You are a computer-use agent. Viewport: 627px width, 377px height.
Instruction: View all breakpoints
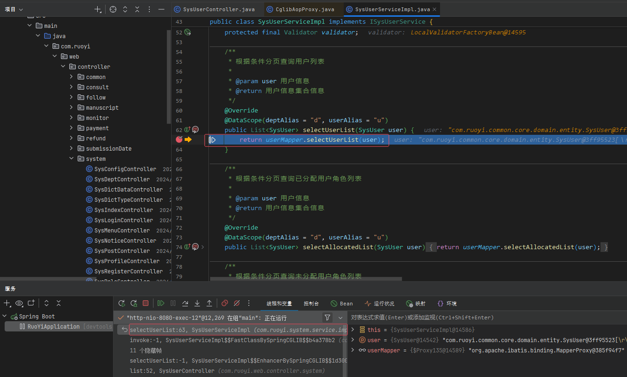pos(225,303)
